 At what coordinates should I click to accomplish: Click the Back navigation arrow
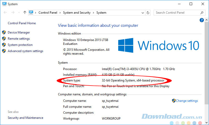click(5, 12)
